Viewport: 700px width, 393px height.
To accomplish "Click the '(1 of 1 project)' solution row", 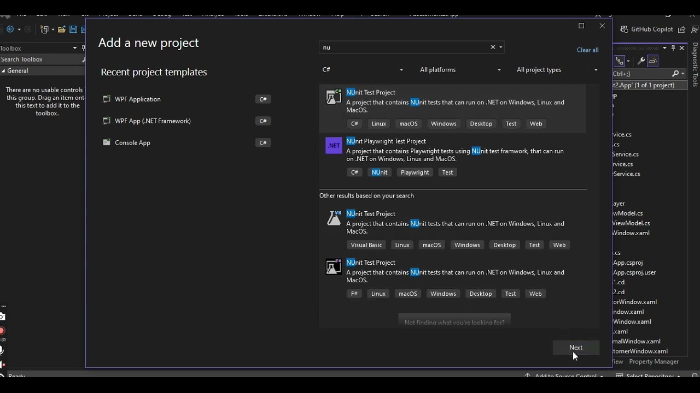I will click(x=650, y=85).
